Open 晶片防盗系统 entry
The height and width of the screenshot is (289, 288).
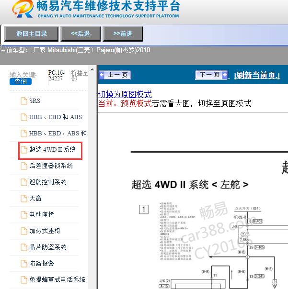click(48, 247)
